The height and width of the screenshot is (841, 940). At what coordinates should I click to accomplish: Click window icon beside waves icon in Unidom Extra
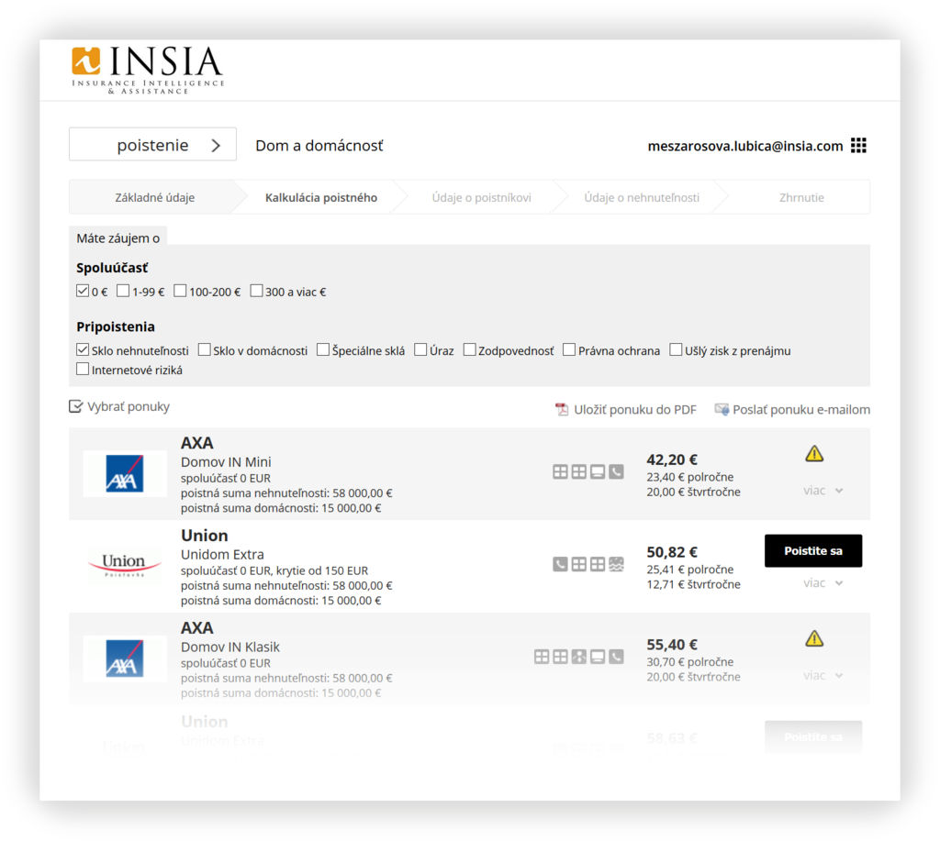click(598, 564)
